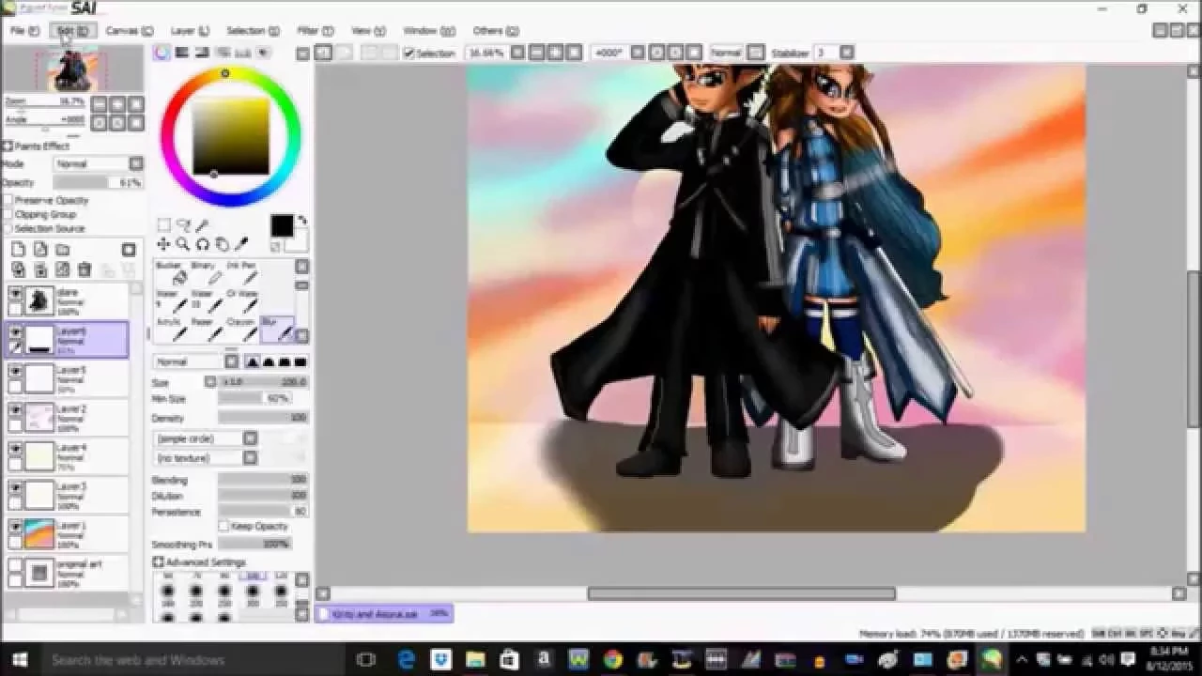This screenshot has height=676, width=1202.
Task: Click the Windows taskbar search box
Action: [x=188, y=660]
